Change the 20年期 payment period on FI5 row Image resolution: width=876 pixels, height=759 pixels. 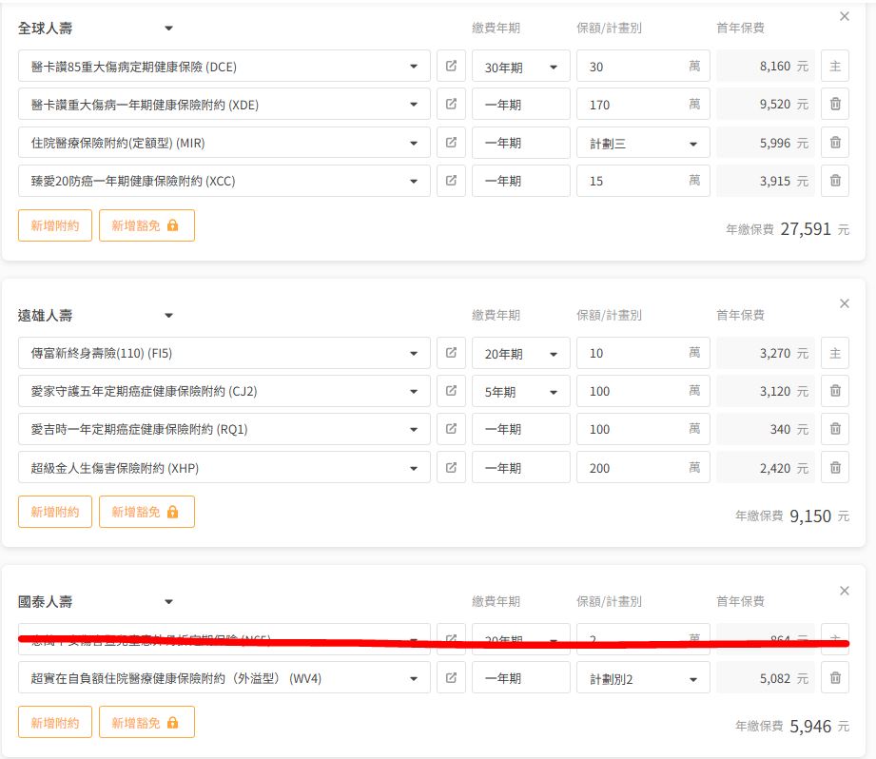[x=520, y=353]
